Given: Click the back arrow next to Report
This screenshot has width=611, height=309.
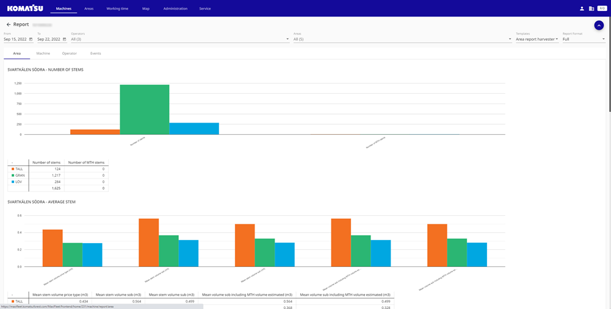Looking at the screenshot, I should coord(9,24).
